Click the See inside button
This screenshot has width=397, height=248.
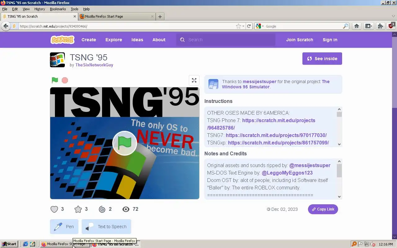[322, 59]
